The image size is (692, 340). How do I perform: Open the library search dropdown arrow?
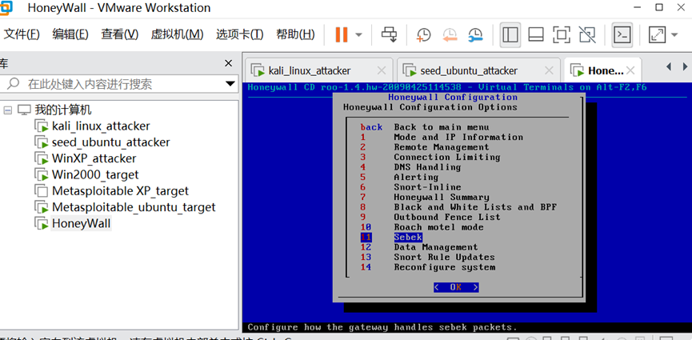pyautogui.click(x=230, y=83)
